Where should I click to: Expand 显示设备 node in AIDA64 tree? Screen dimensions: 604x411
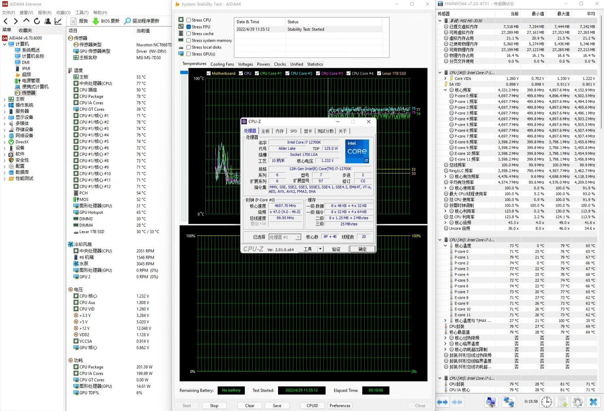(x=4, y=117)
